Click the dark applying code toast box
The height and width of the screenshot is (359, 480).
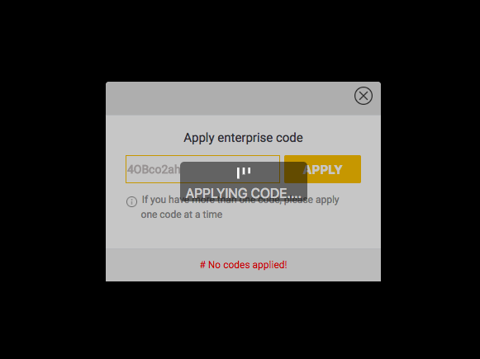(x=244, y=181)
